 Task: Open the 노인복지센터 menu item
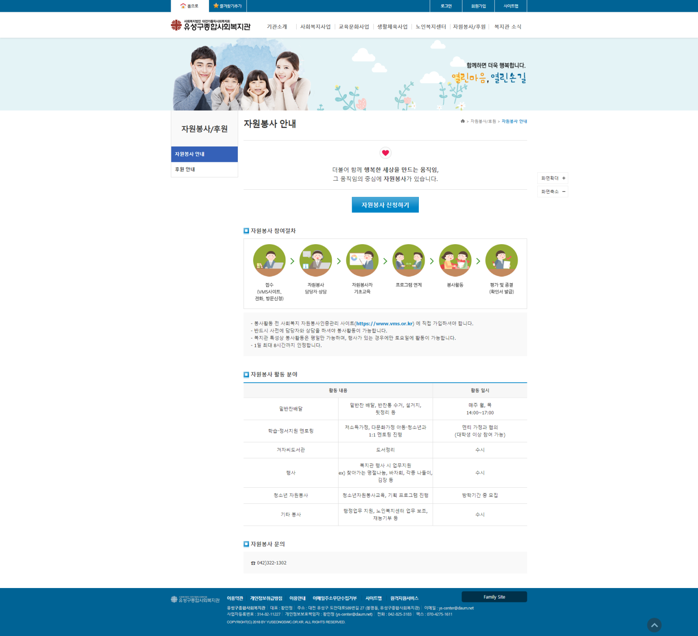coord(431,27)
